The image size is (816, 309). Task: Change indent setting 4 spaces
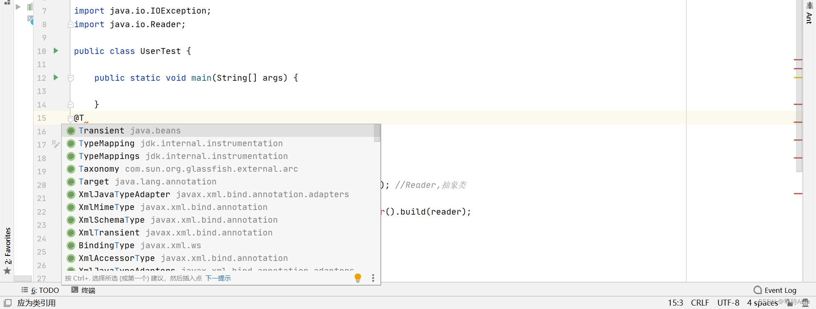[762, 303]
